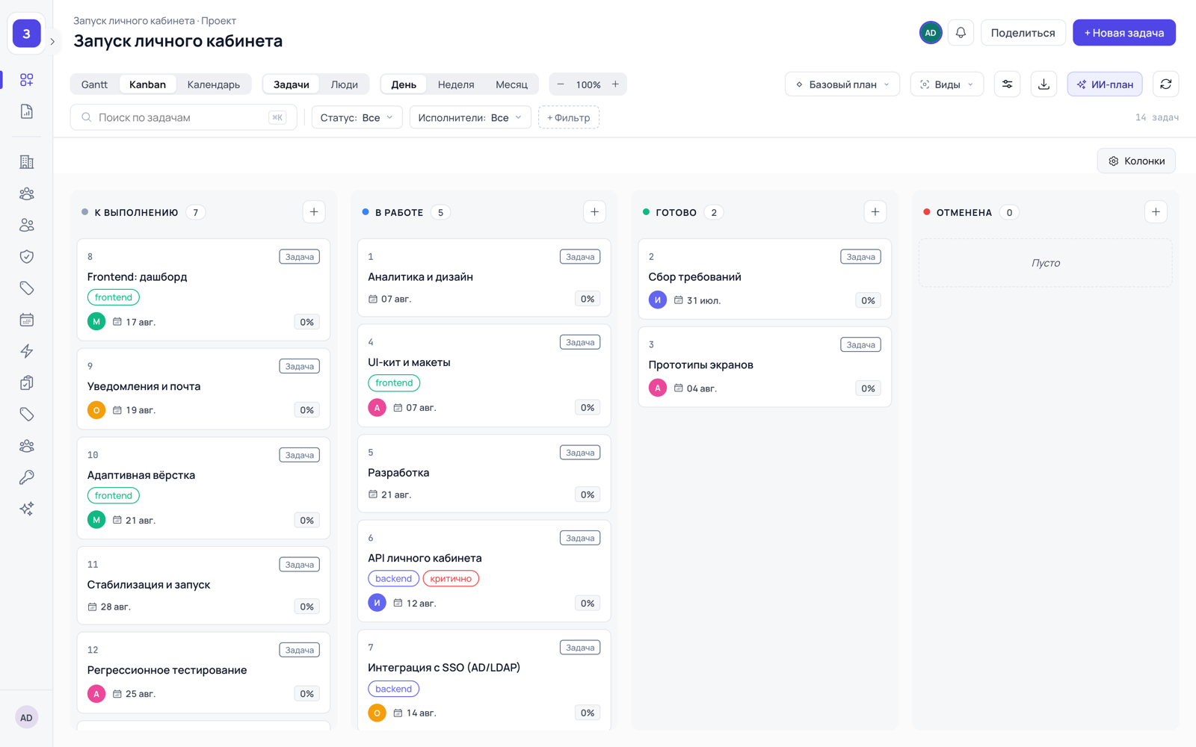Click the О avatar on Уведомления и почта
This screenshot has height=747, width=1196.
pos(96,410)
